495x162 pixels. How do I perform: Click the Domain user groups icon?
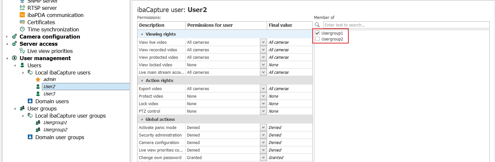[x=30, y=137]
